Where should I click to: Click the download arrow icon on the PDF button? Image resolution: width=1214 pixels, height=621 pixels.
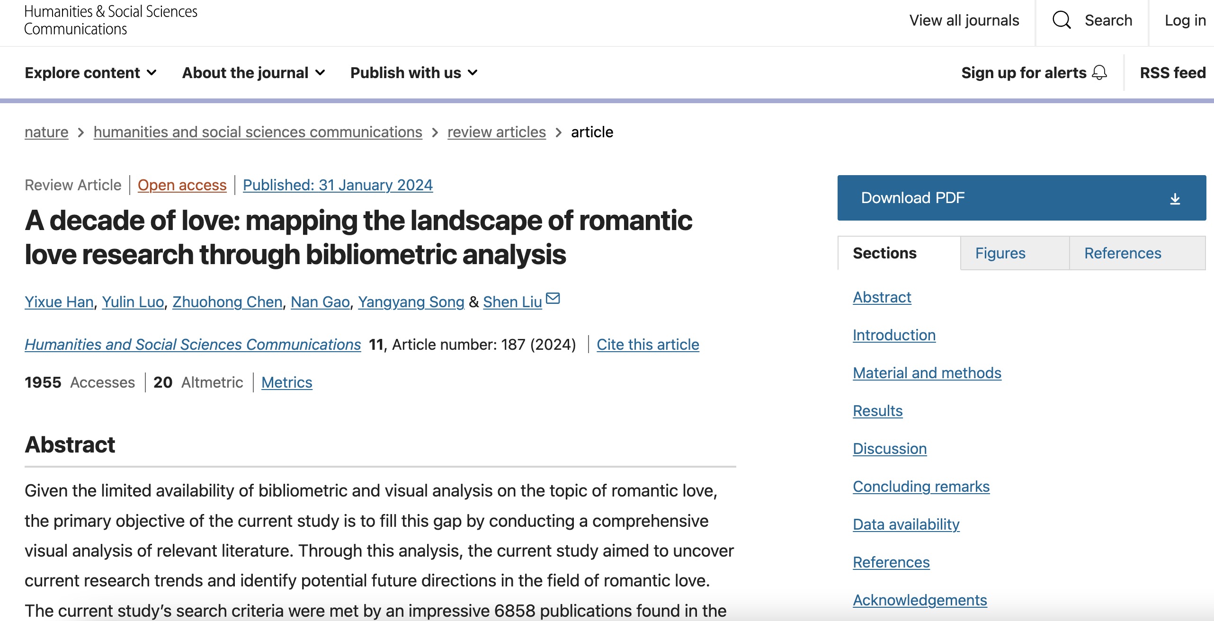pyautogui.click(x=1175, y=198)
